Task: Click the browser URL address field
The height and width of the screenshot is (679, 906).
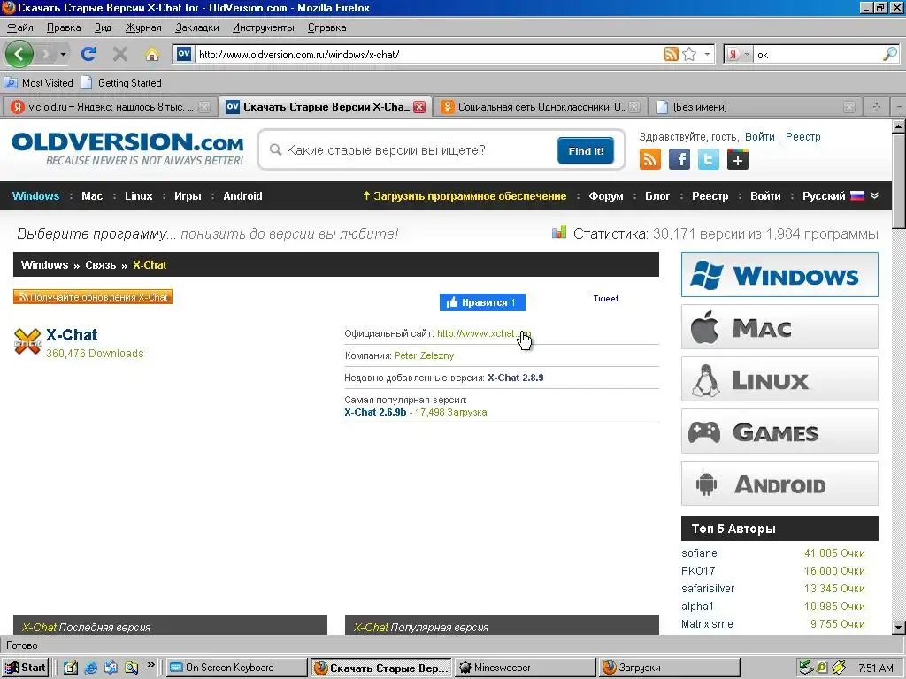Action: 427,54
